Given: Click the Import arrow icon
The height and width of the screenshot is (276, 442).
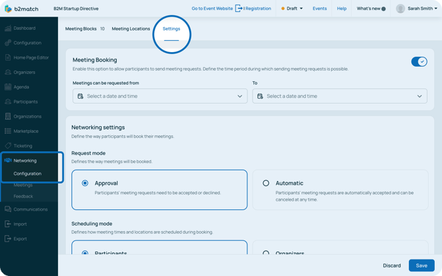Looking at the screenshot, I should pyautogui.click(x=8, y=224).
